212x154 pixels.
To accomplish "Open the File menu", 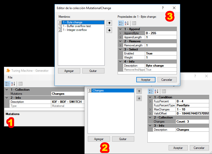I will [x=10, y=77].
